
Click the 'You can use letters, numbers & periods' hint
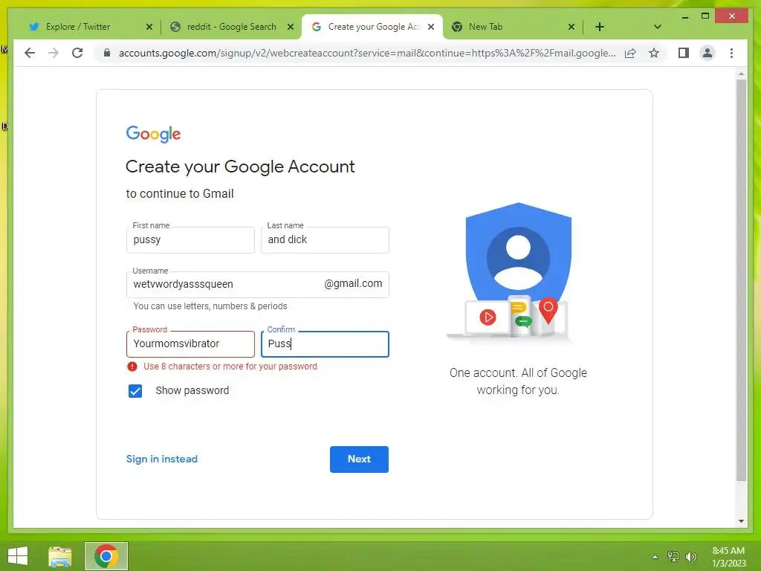pos(210,306)
